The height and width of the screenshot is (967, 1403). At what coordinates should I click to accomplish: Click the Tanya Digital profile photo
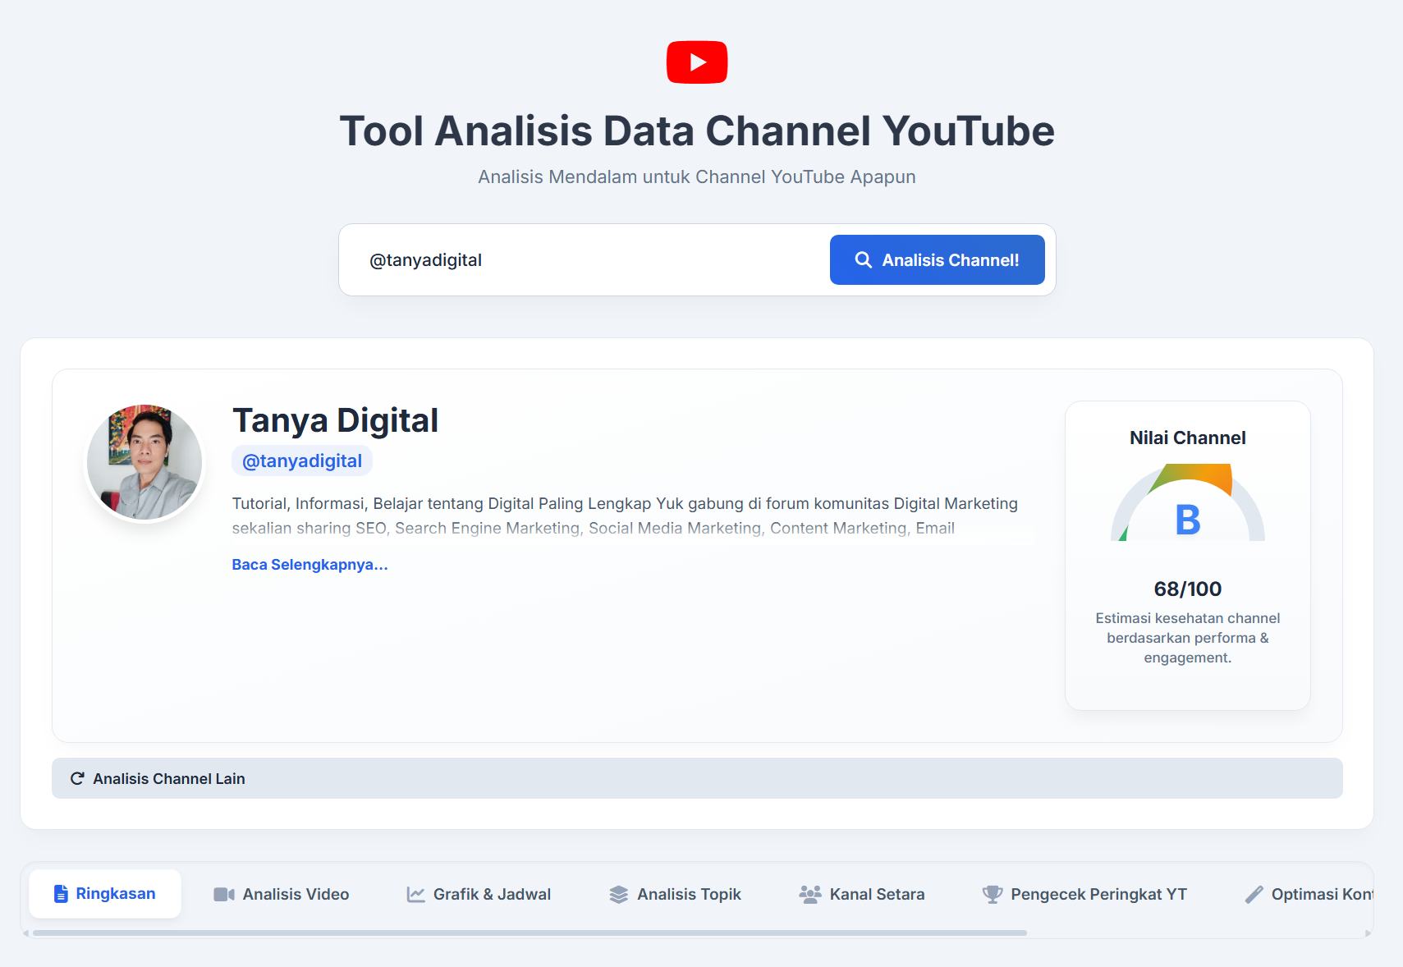pyautogui.click(x=144, y=462)
